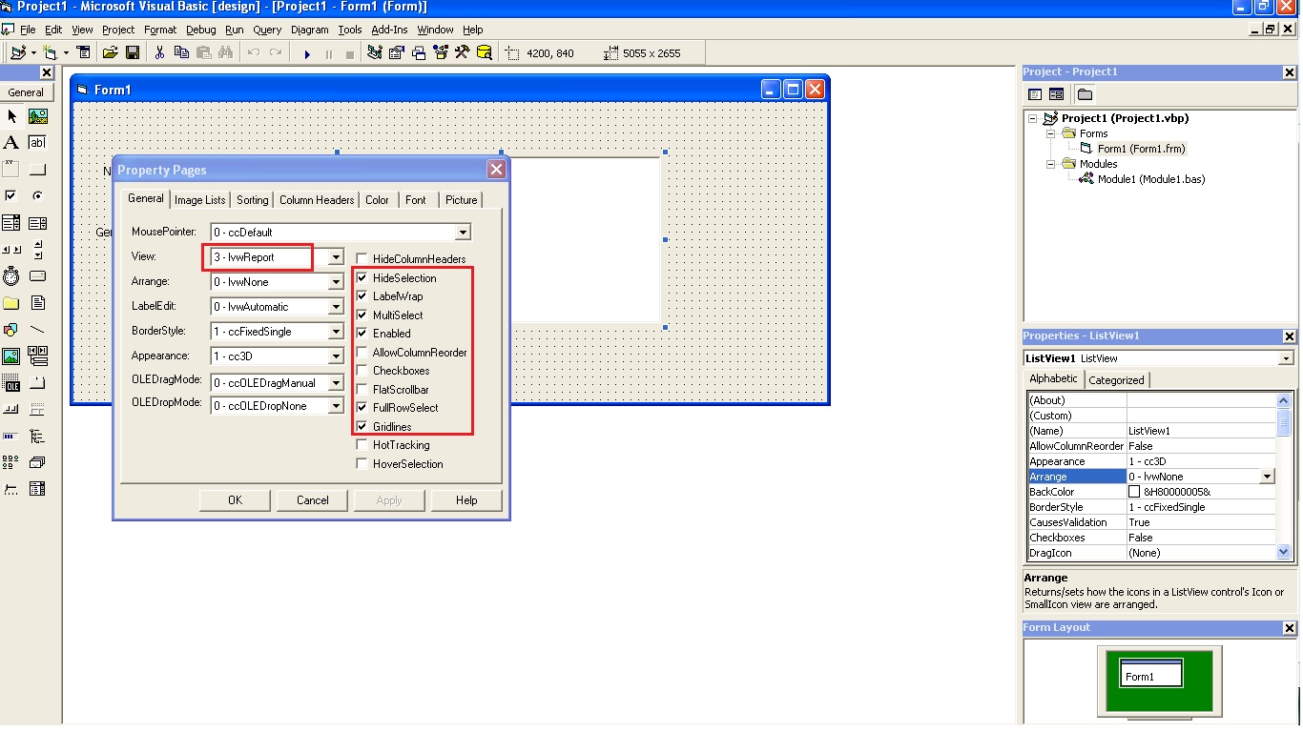Open the View dropdown arrow
Screen dimensions: 1303x732
tap(335, 257)
